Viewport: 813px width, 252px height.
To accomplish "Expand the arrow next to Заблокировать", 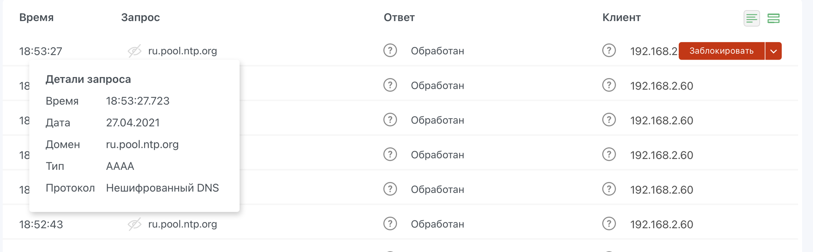I will [773, 51].
